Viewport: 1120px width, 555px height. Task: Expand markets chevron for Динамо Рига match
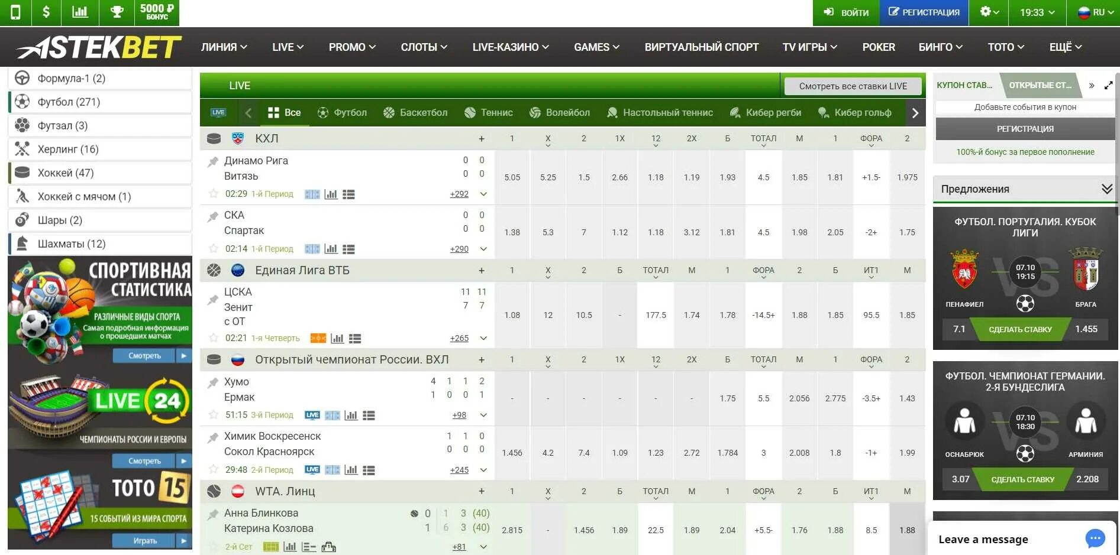483,194
